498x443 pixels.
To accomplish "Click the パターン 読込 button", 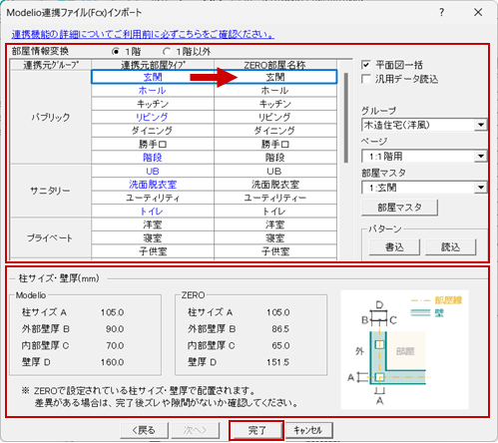I will tap(450, 247).
